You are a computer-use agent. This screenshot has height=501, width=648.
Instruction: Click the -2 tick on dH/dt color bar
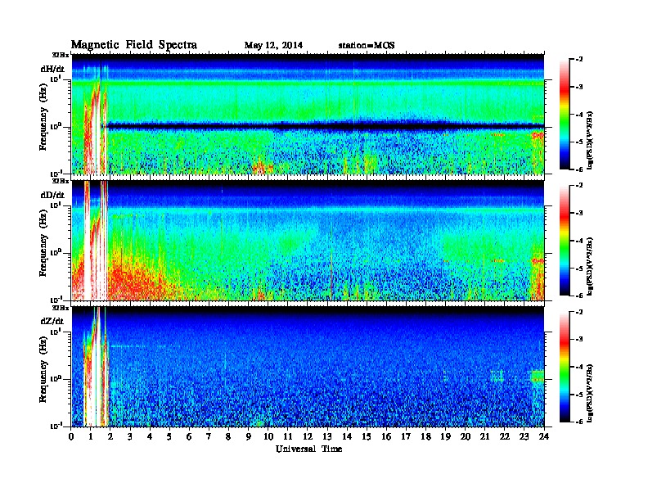(x=580, y=60)
